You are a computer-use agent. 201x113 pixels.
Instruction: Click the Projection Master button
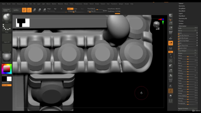7,10
